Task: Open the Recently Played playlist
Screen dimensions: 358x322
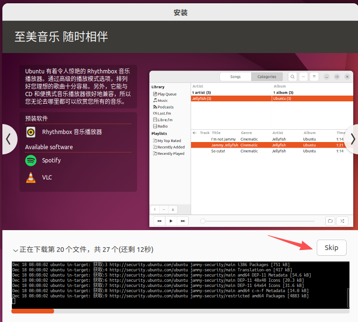Action: 169,153
